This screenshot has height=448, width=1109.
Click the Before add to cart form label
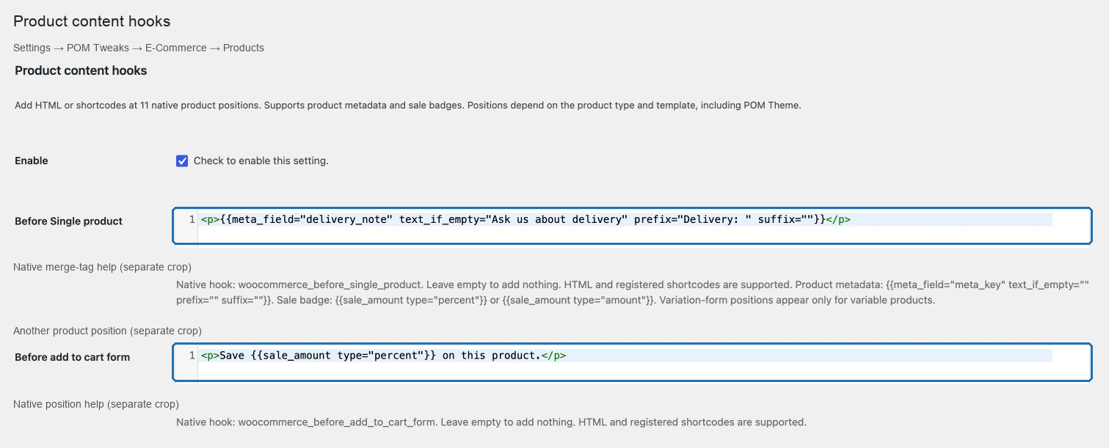coord(72,357)
